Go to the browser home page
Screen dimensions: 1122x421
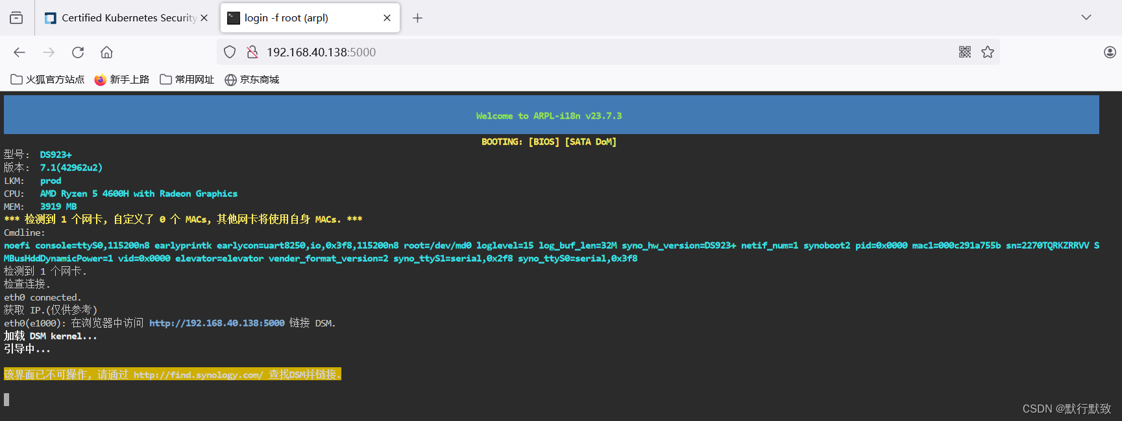click(x=107, y=52)
